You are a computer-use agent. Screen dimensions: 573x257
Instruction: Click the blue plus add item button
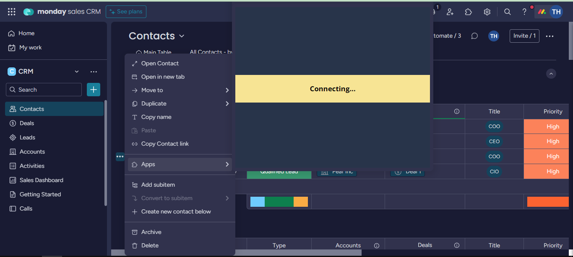pyautogui.click(x=94, y=90)
